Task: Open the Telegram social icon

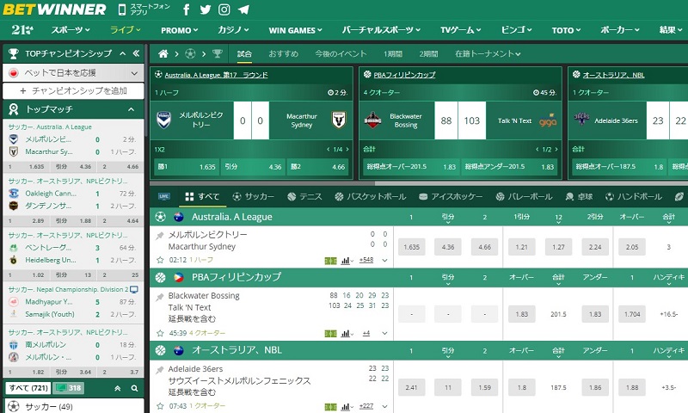Action: coord(243,9)
